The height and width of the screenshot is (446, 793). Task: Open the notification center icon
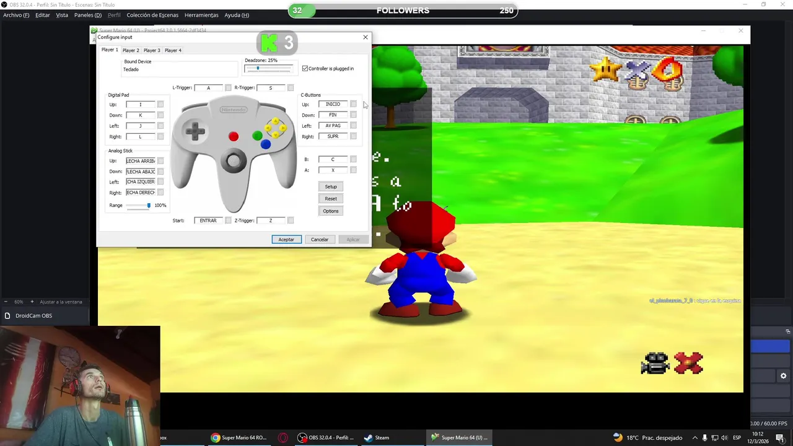pos(779,437)
